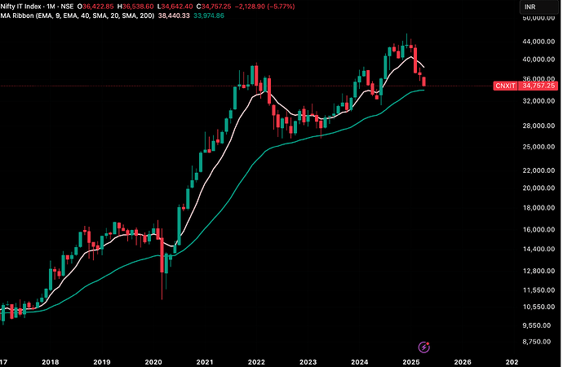Viewport: 563px width, 367px height.
Task: Click the low value L34,642.40 in header
Action: [x=175, y=7]
